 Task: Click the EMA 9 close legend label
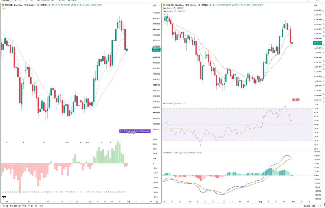pyautogui.click(x=167, y=8)
